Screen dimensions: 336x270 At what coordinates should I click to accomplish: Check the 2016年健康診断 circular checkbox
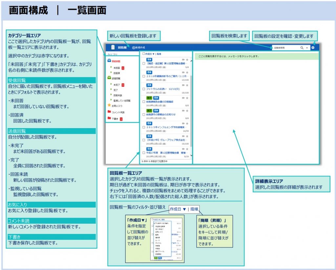point(144,76)
